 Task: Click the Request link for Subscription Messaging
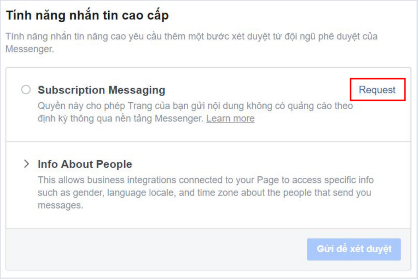click(377, 90)
